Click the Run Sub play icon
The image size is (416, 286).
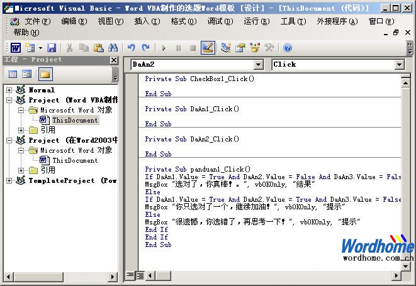[x=164, y=48]
